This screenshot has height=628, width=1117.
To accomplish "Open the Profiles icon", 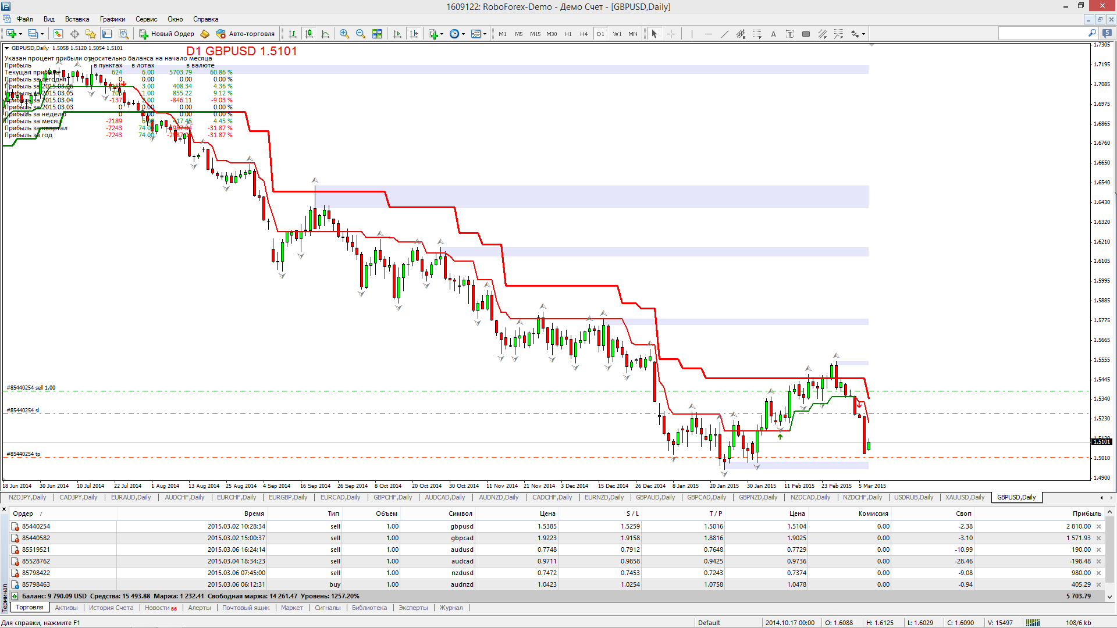I will tap(33, 34).
